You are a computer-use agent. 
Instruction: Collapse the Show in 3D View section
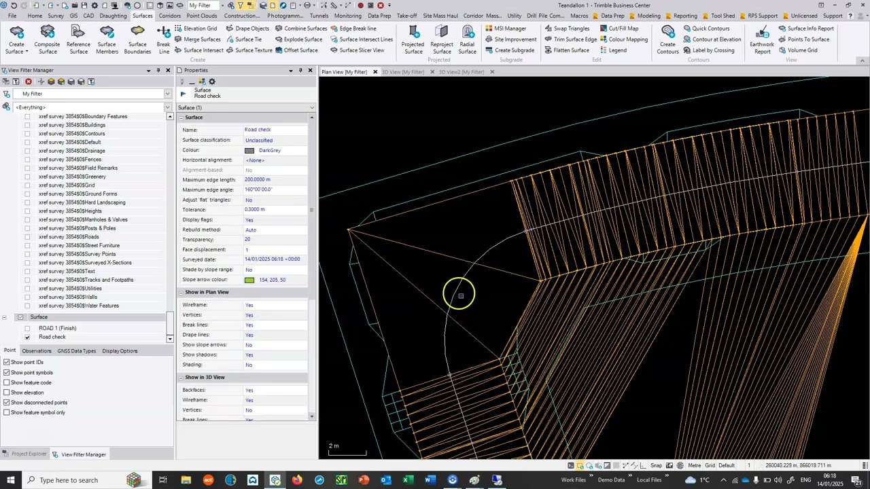tap(181, 377)
